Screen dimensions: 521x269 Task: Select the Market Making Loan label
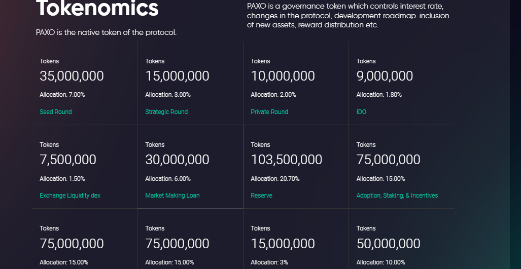172,196
